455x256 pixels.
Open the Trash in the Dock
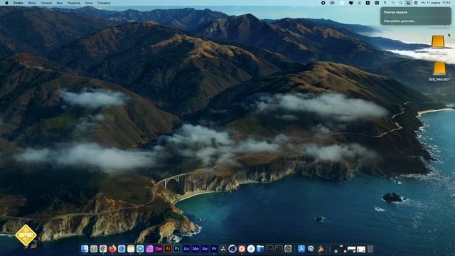(370, 249)
